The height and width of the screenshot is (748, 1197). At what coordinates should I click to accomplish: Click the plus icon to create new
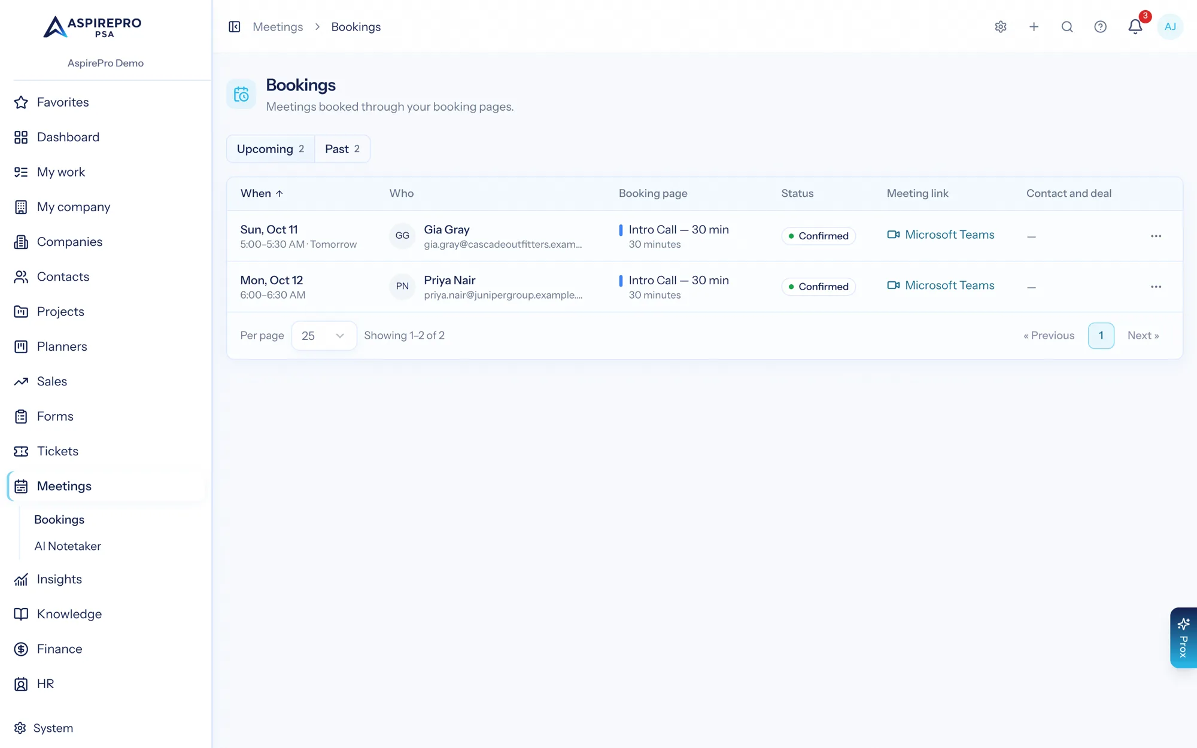1034,27
